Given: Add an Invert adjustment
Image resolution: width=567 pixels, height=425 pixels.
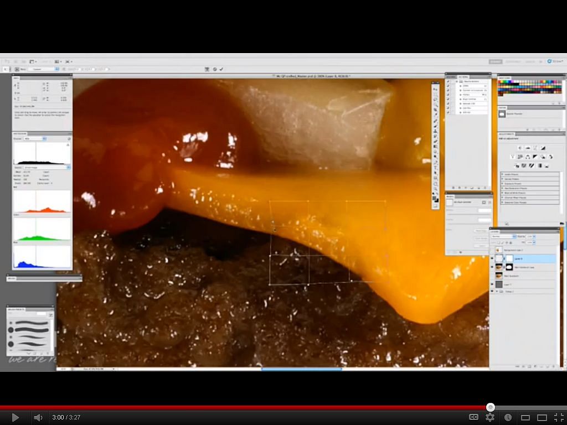Looking at the screenshot, I should [517, 165].
